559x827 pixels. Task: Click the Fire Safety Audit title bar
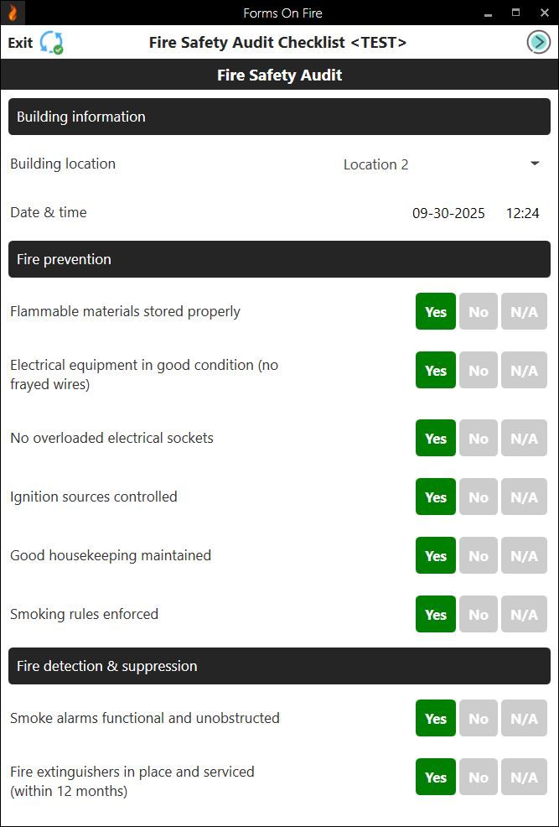pyautogui.click(x=279, y=75)
